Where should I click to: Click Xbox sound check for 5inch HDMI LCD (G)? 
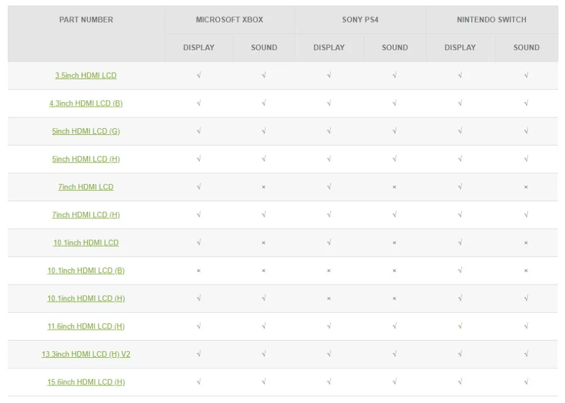[264, 130]
